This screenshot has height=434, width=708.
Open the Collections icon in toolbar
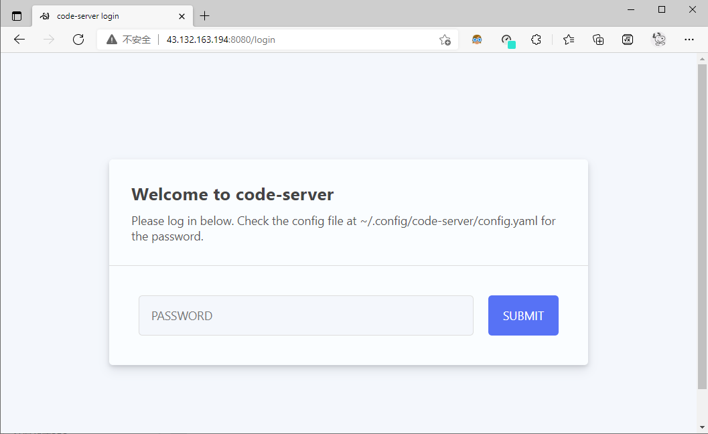pyautogui.click(x=598, y=40)
